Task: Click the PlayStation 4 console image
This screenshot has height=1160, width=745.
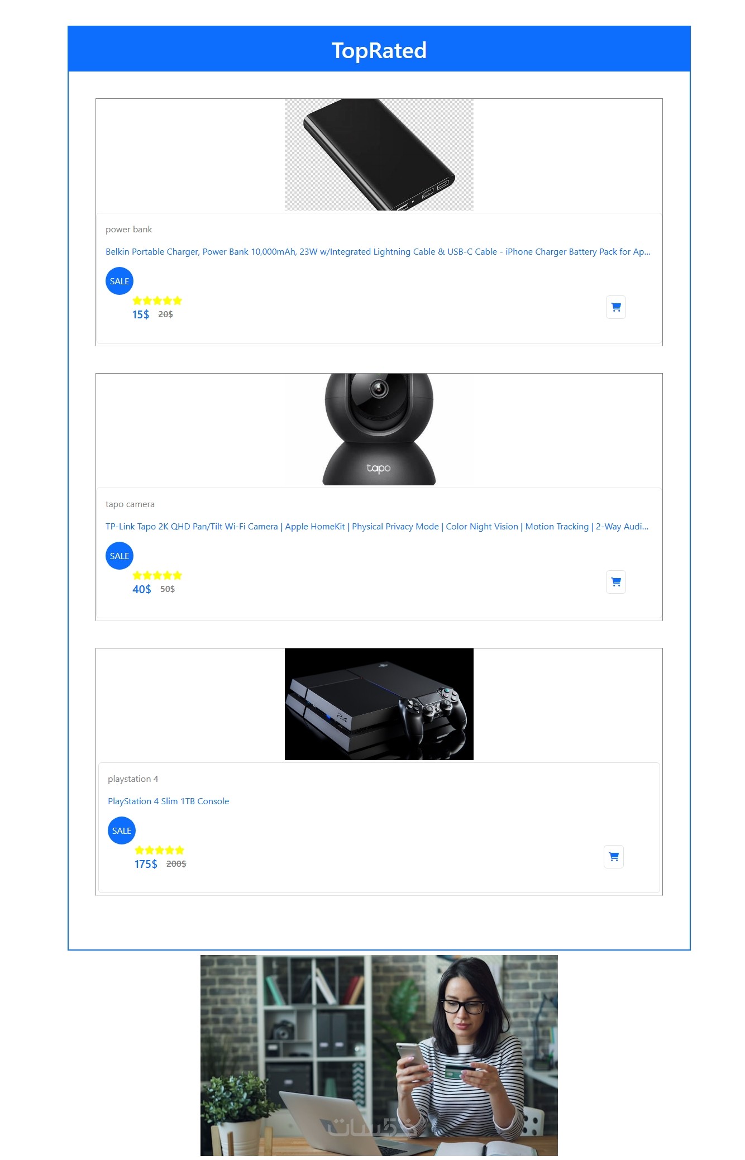Action: point(379,704)
